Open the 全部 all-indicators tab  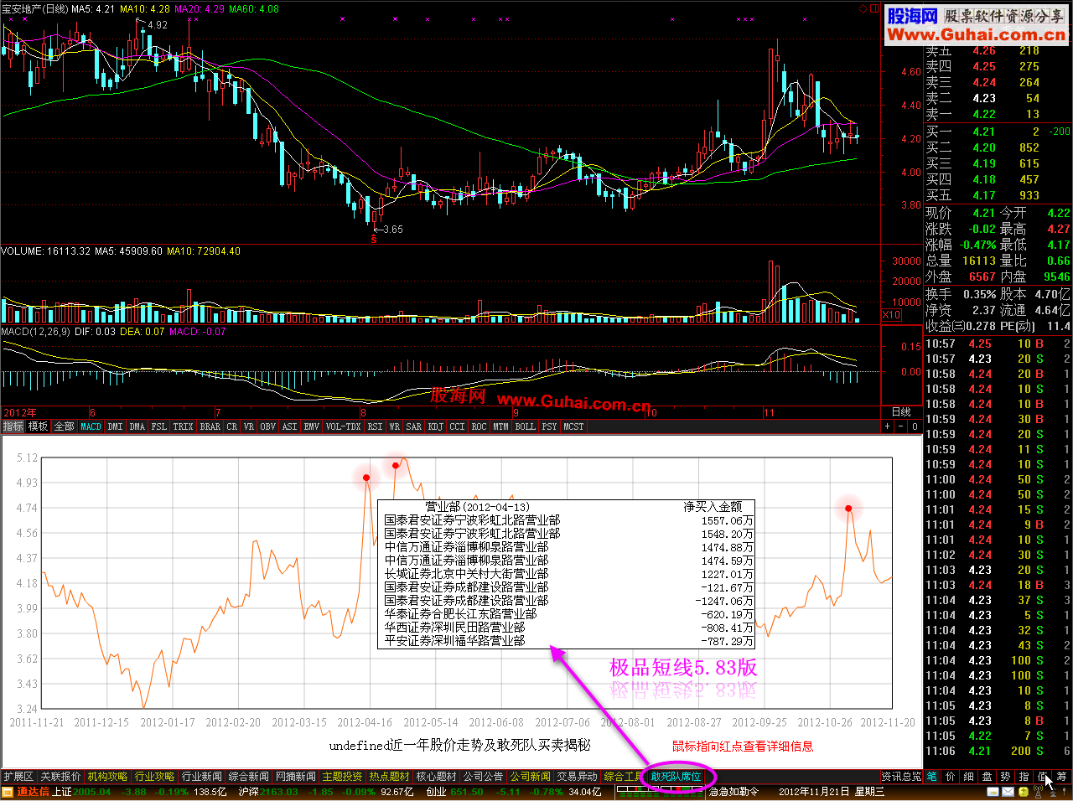64,426
